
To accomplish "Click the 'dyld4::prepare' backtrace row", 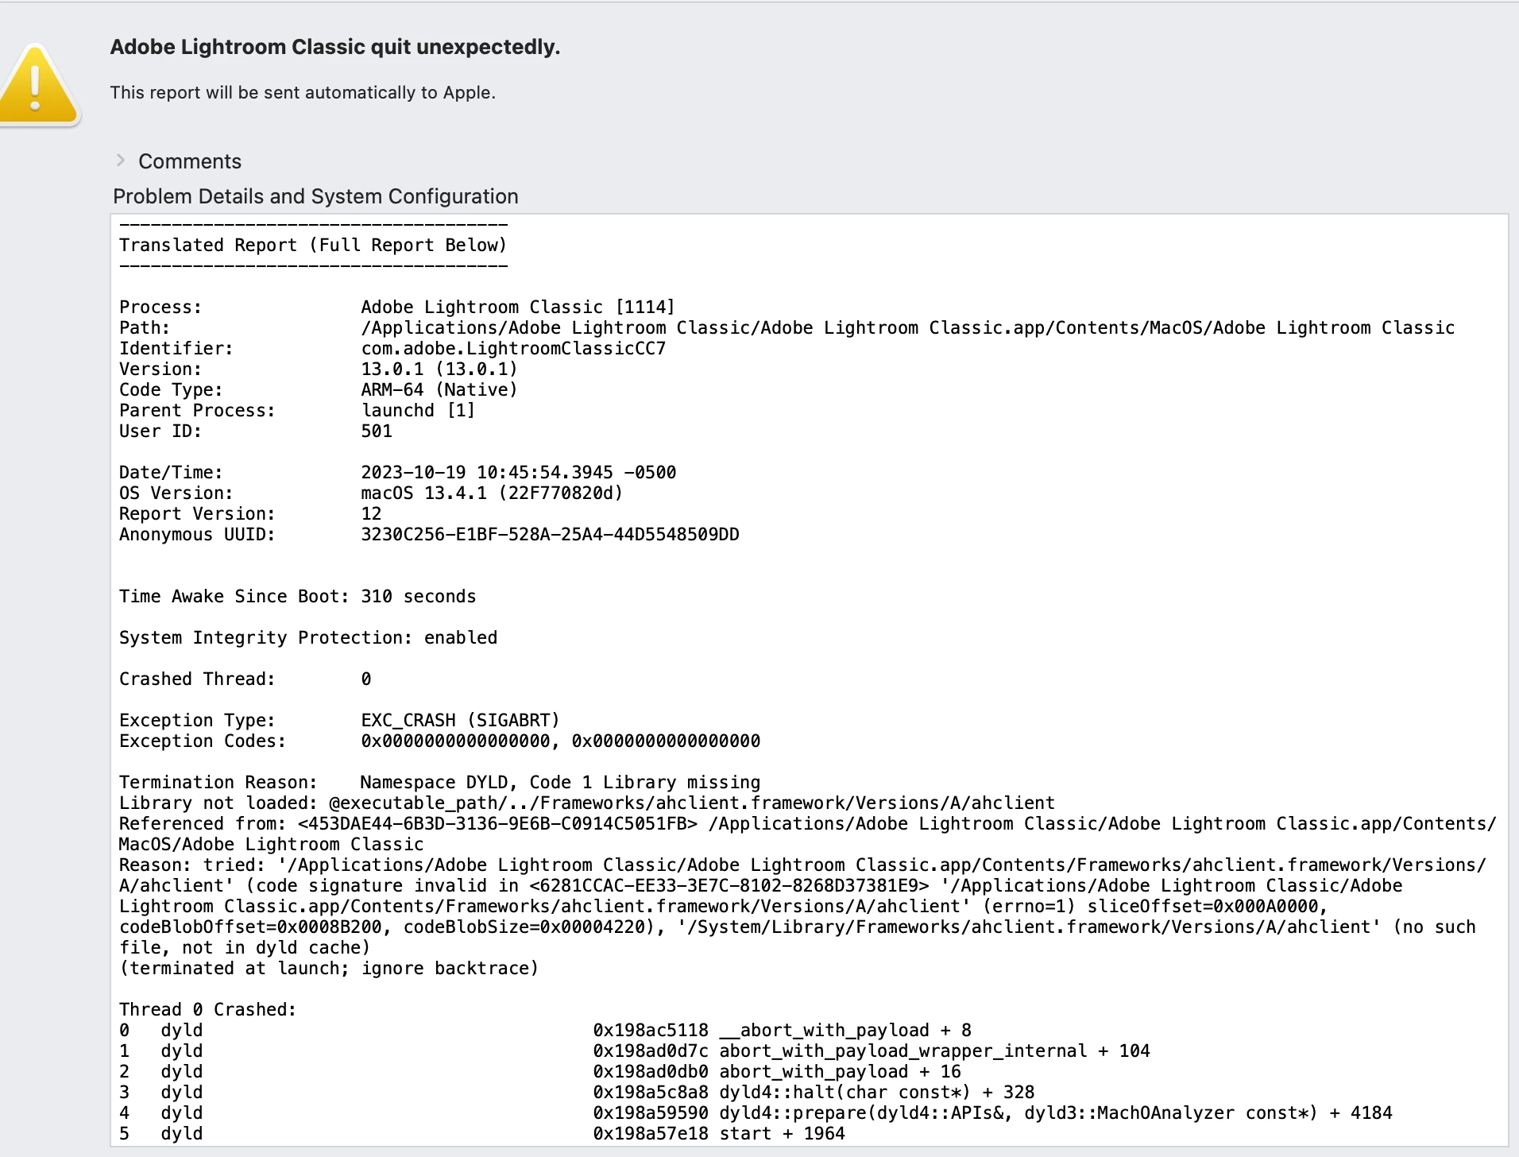I will click(756, 1112).
